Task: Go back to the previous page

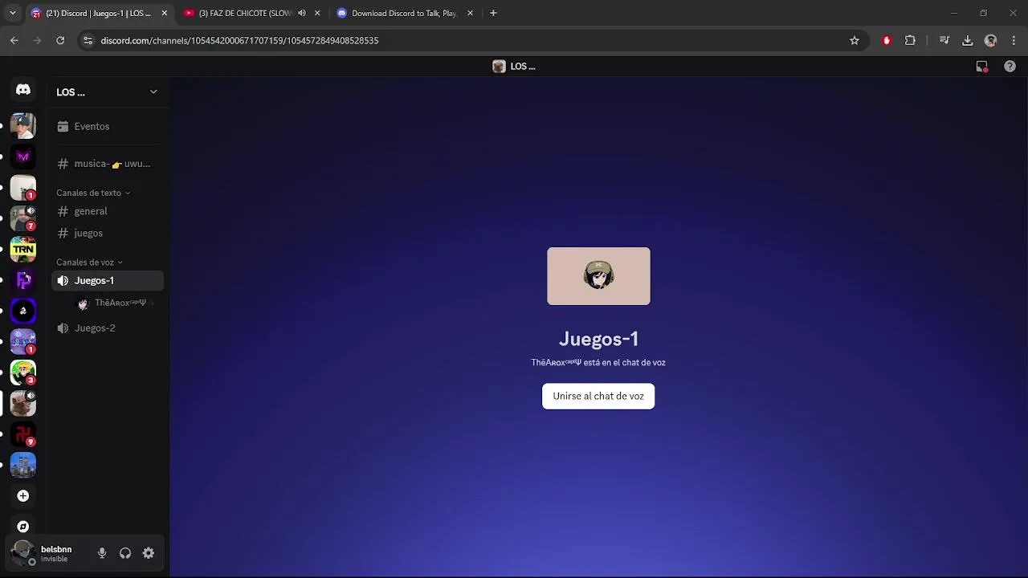Action: [x=14, y=40]
